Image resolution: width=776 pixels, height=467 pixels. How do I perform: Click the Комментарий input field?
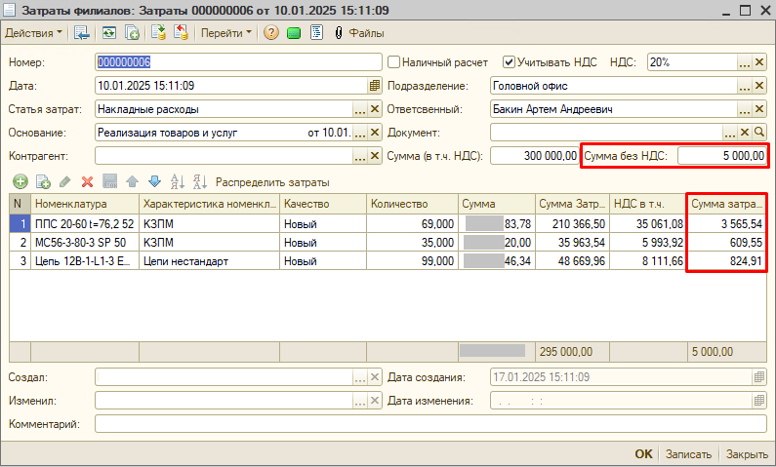pyautogui.click(x=430, y=423)
